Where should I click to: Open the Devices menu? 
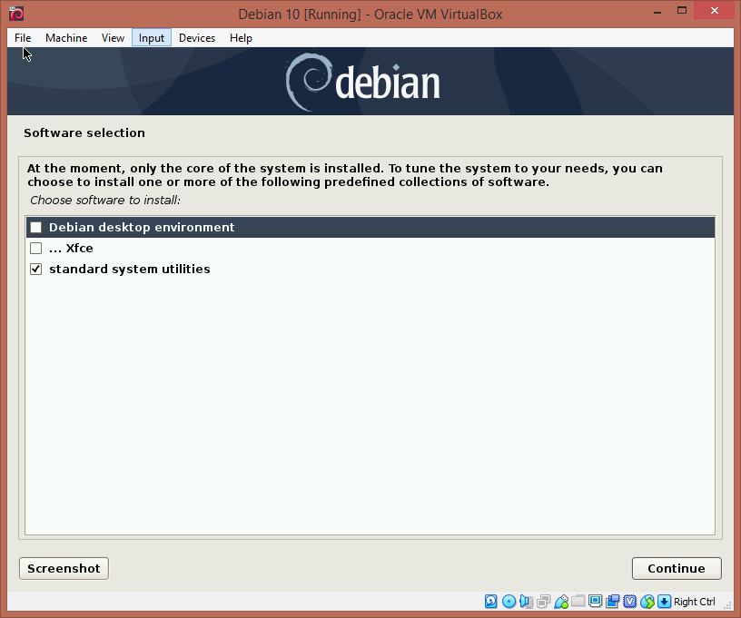pyautogui.click(x=197, y=38)
